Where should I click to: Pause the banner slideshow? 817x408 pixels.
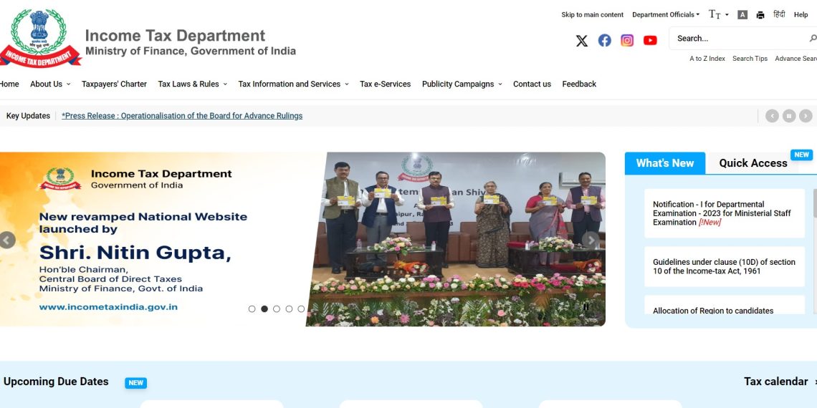coord(586,307)
